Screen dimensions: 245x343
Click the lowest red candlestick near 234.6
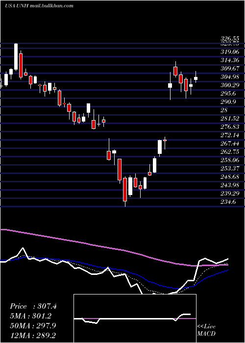125,190
